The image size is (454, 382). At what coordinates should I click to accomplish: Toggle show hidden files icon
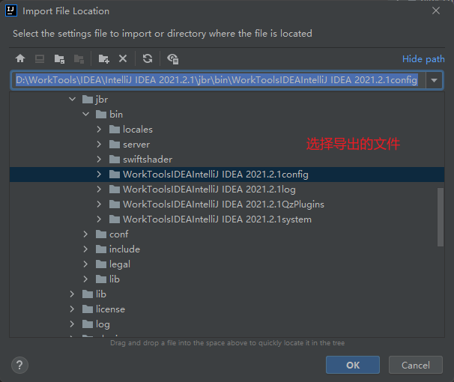[x=172, y=58]
